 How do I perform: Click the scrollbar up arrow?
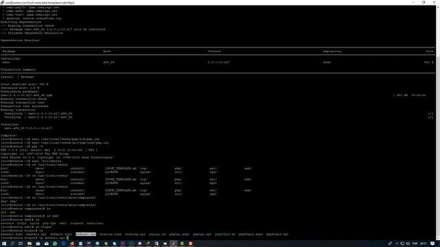coord(438,7)
